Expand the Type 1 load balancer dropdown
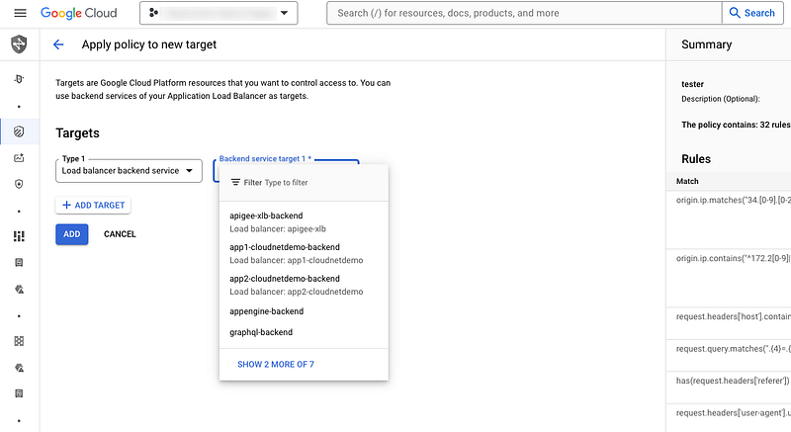The height and width of the screenshot is (432, 791). (129, 171)
